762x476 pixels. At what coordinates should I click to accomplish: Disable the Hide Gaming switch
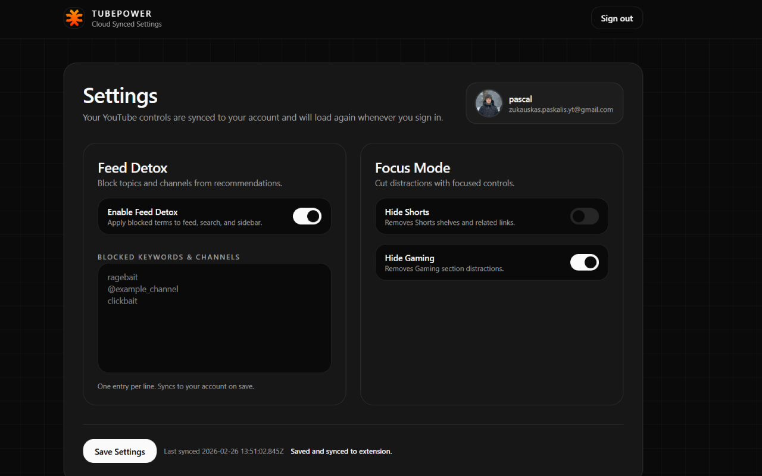pos(584,262)
